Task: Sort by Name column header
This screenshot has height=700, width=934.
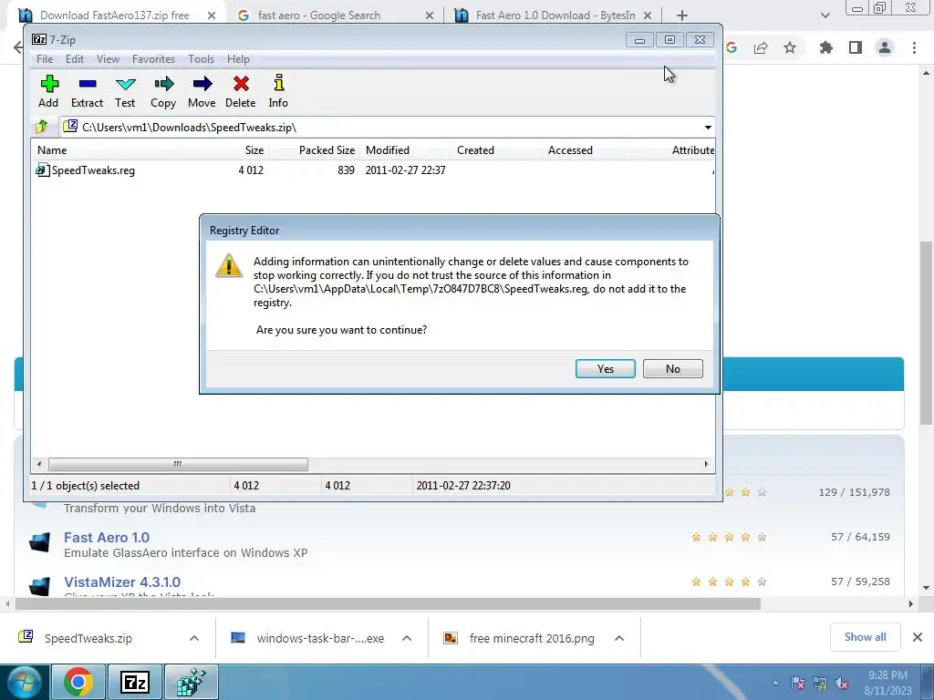Action: [104, 150]
